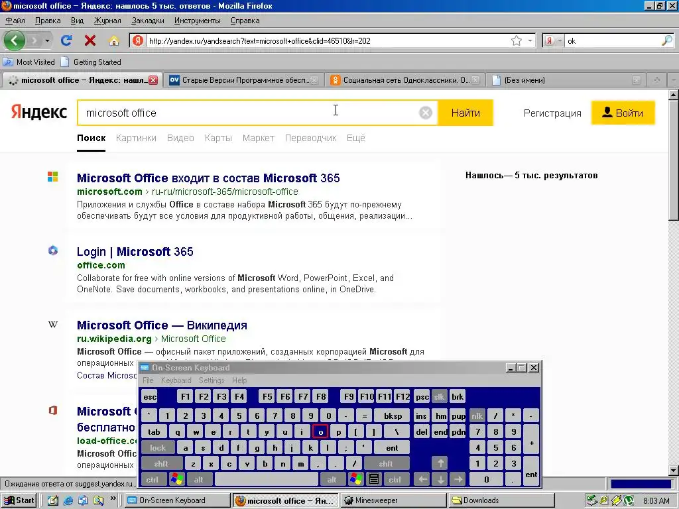Viewport: 679px width, 509px height.
Task: Click the yellow Найти button
Action: tap(465, 113)
